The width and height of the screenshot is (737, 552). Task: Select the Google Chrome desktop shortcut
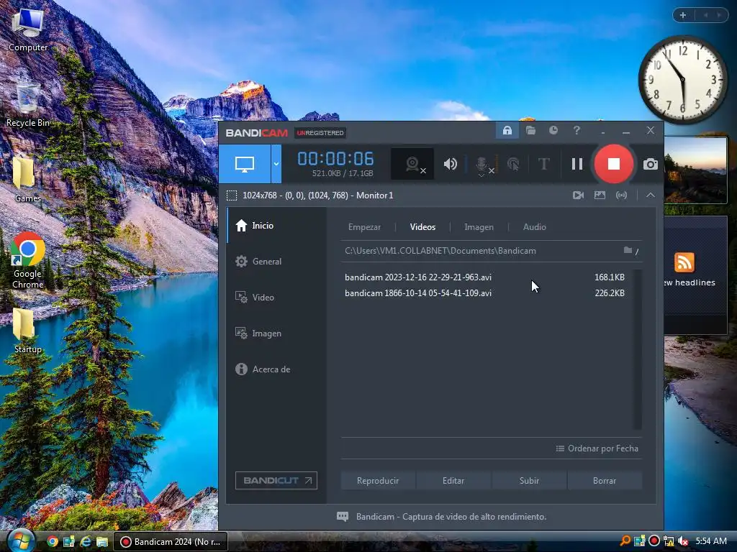[x=28, y=260]
